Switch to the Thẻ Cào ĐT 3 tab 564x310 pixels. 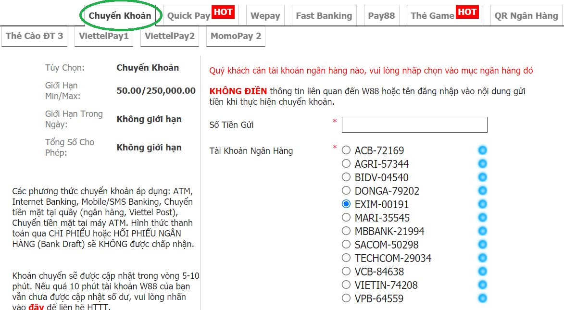click(34, 36)
